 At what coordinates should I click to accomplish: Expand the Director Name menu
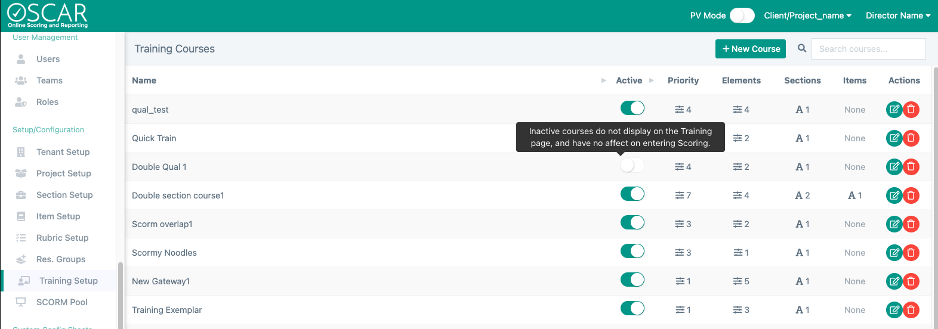[897, 15]
